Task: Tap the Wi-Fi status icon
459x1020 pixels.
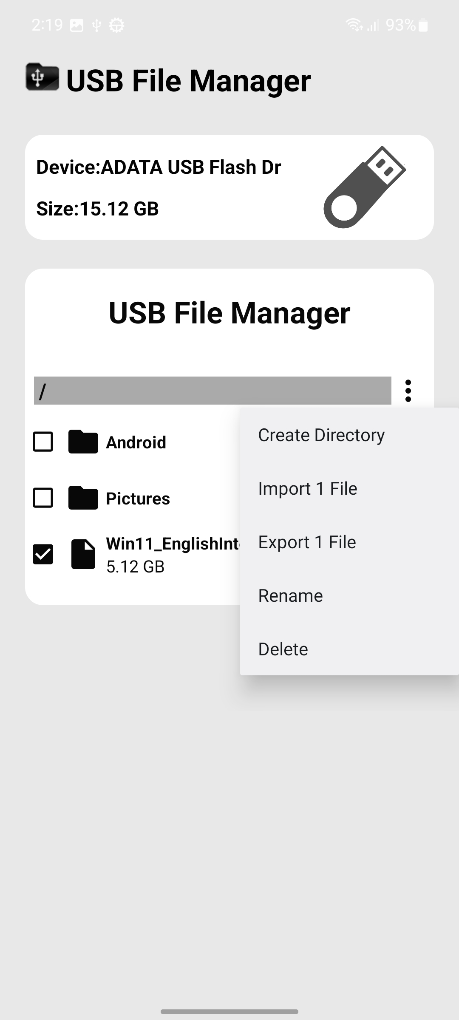Action: (x=354, y=25)
